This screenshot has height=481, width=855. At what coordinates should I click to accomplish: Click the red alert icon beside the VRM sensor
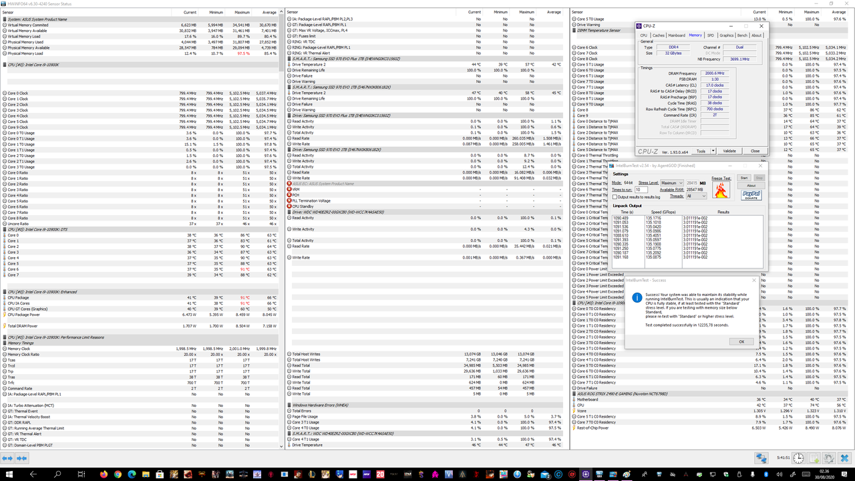pyautogui.click(x=289, y=189)
